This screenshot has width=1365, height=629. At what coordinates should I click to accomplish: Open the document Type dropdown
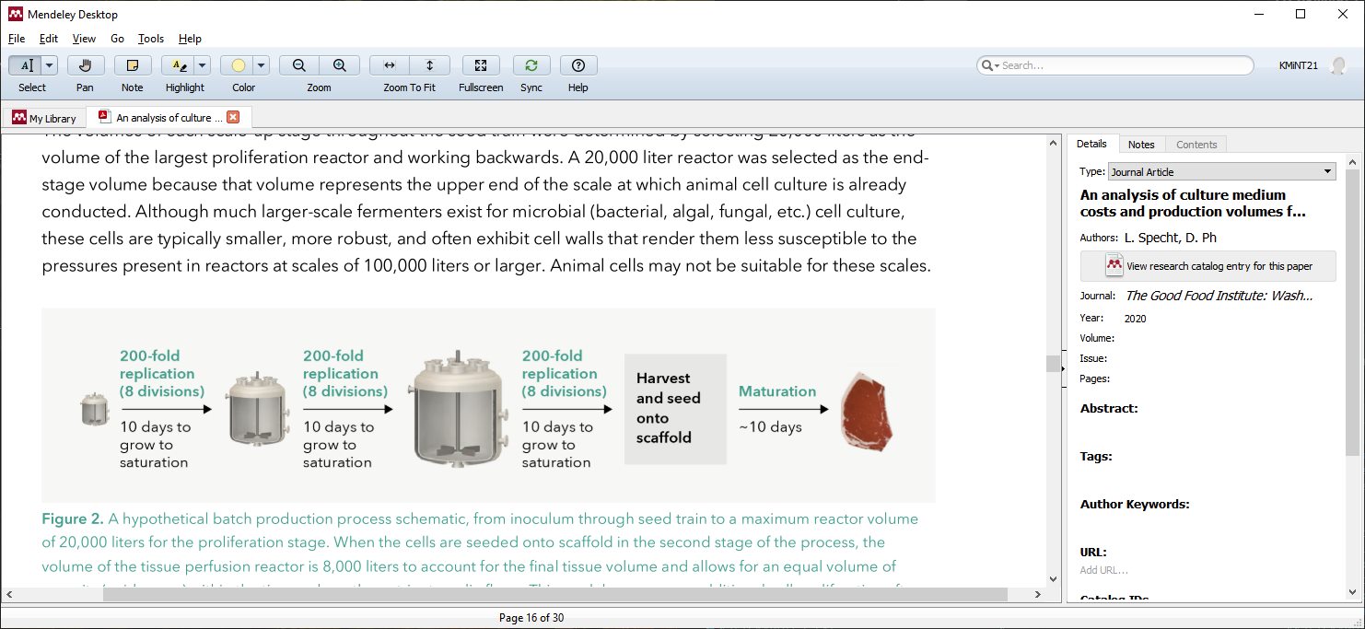pyautogui.click(x=1221, y=171)
